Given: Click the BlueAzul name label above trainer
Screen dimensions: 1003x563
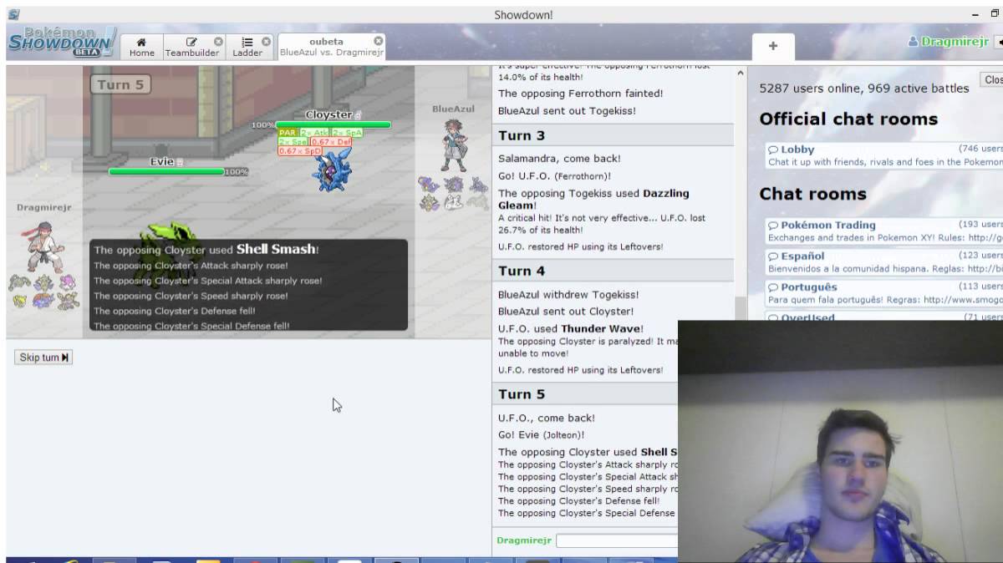Looking at the screenshot, I should point(453,109).
